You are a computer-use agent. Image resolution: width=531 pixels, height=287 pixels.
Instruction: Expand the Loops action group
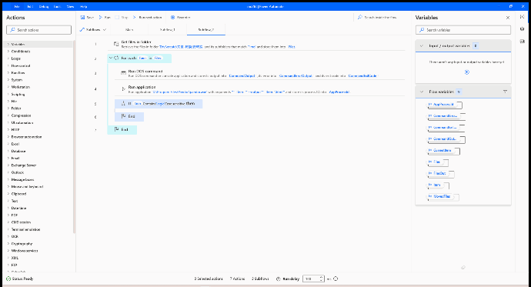click(8, 58)
